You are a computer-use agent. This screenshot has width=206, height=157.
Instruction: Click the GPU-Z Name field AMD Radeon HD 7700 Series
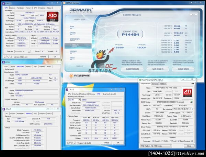166,88
